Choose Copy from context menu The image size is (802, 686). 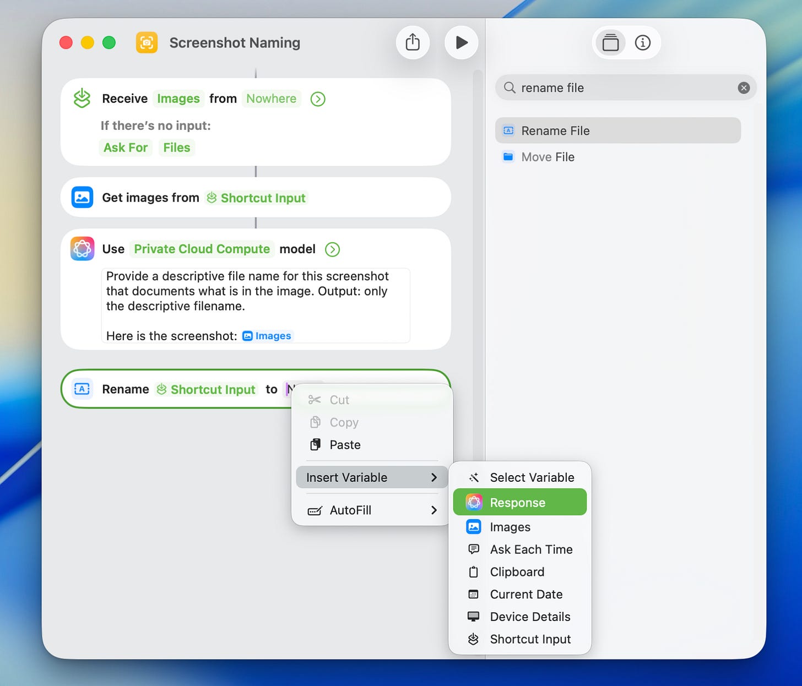point(372,422)
